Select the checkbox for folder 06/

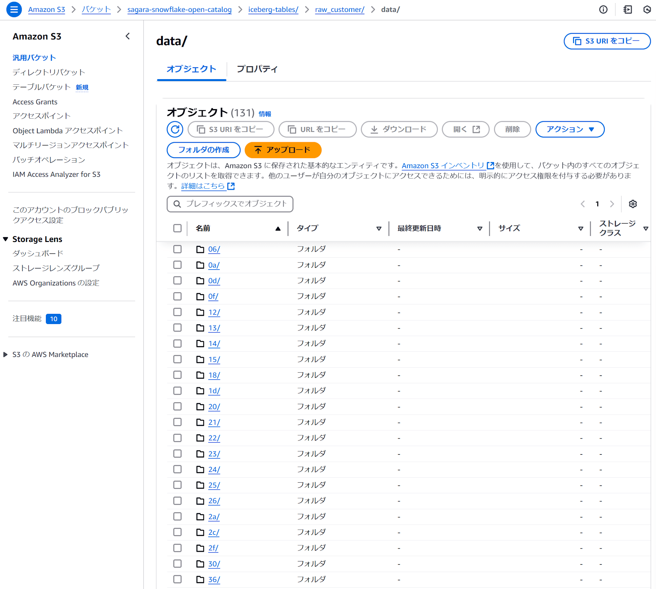177,249
